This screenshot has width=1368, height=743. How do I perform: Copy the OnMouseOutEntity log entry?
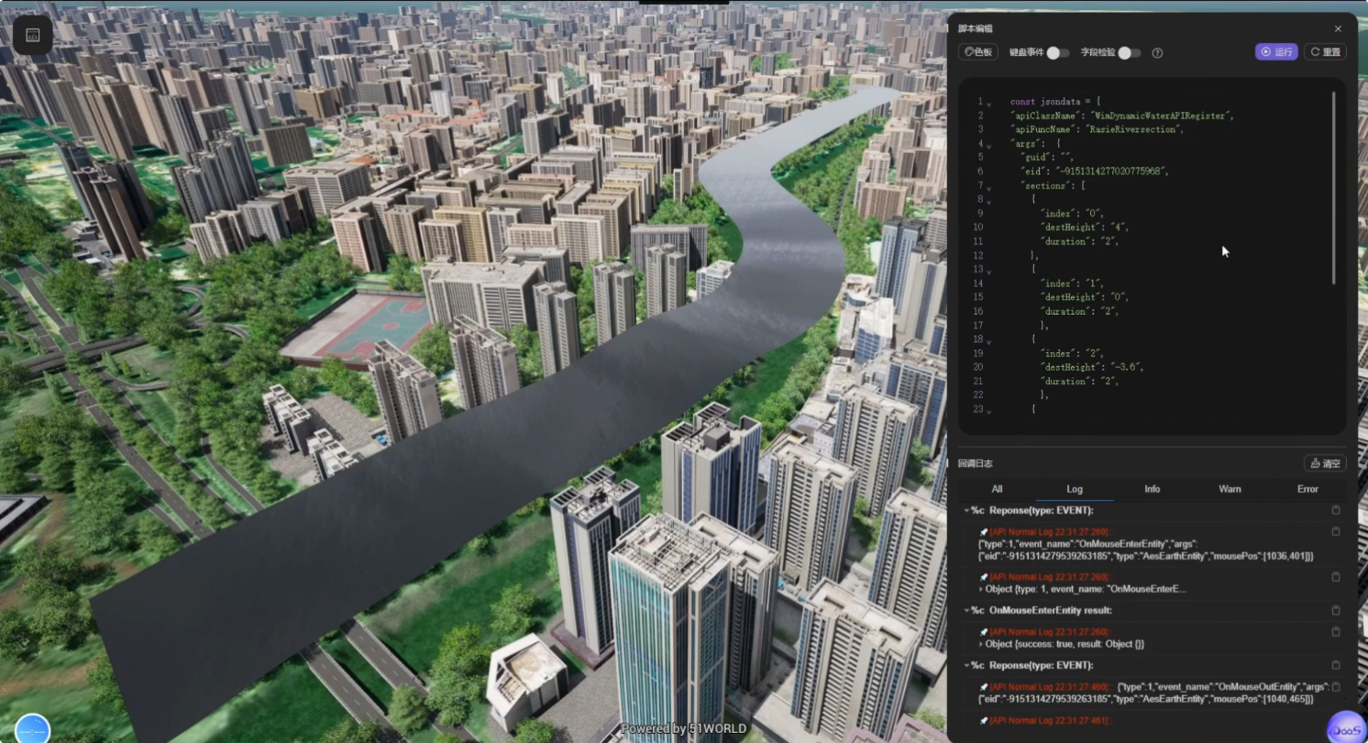1336,687
